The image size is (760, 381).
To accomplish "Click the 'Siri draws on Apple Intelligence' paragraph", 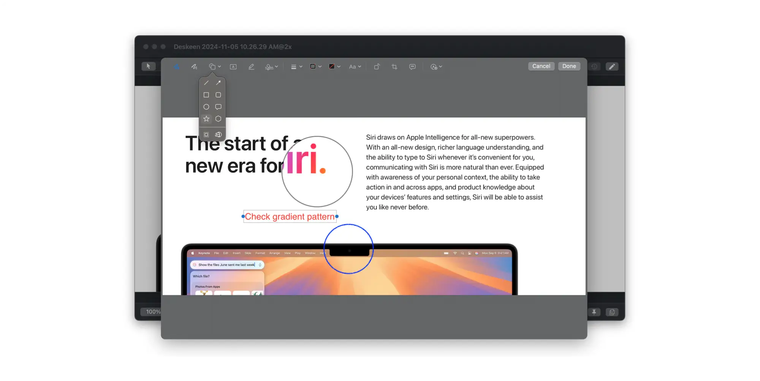I will pos(455,172).
